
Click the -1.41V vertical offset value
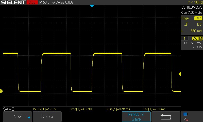pyautogui.click(x=197, y=47)
